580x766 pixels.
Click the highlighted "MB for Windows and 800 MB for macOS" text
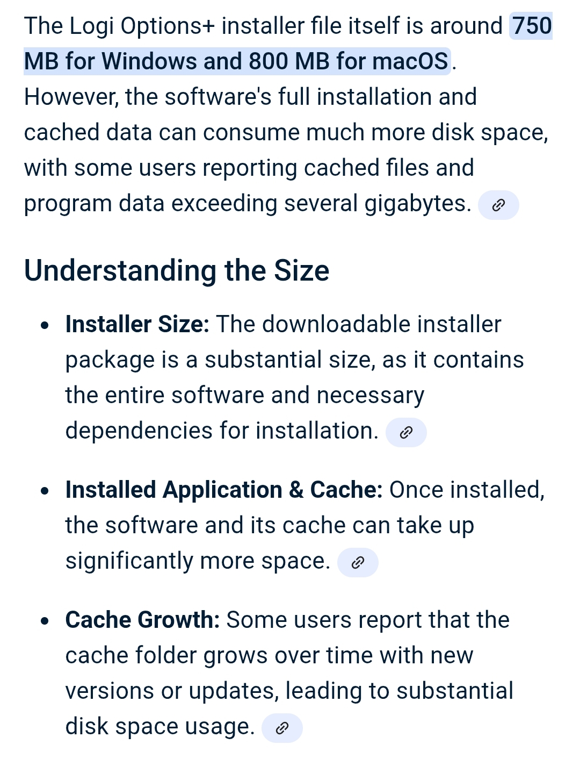[x=236, y=61]
